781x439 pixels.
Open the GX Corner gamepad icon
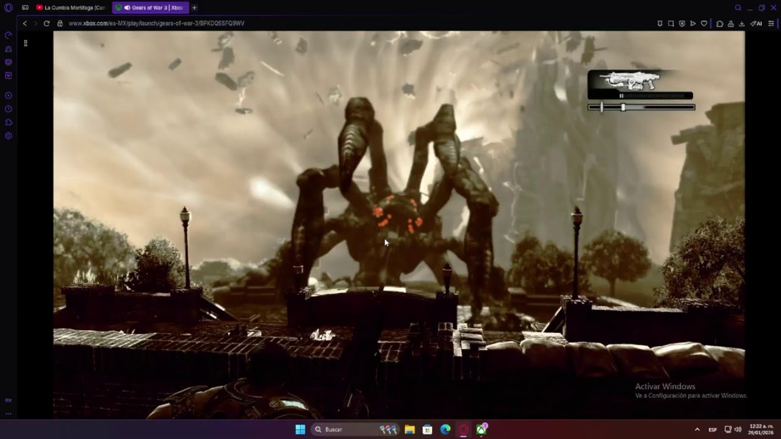pos(25,7)
